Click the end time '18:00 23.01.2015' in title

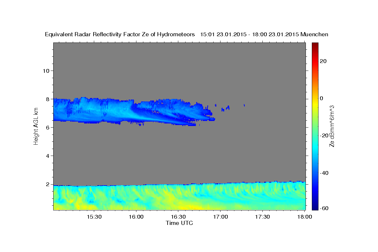276,35
